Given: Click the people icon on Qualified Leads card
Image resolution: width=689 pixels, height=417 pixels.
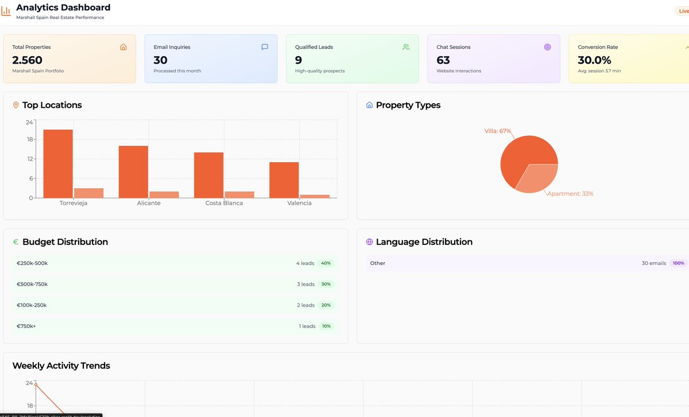Looking at the screenshot, I should [406, 47].
